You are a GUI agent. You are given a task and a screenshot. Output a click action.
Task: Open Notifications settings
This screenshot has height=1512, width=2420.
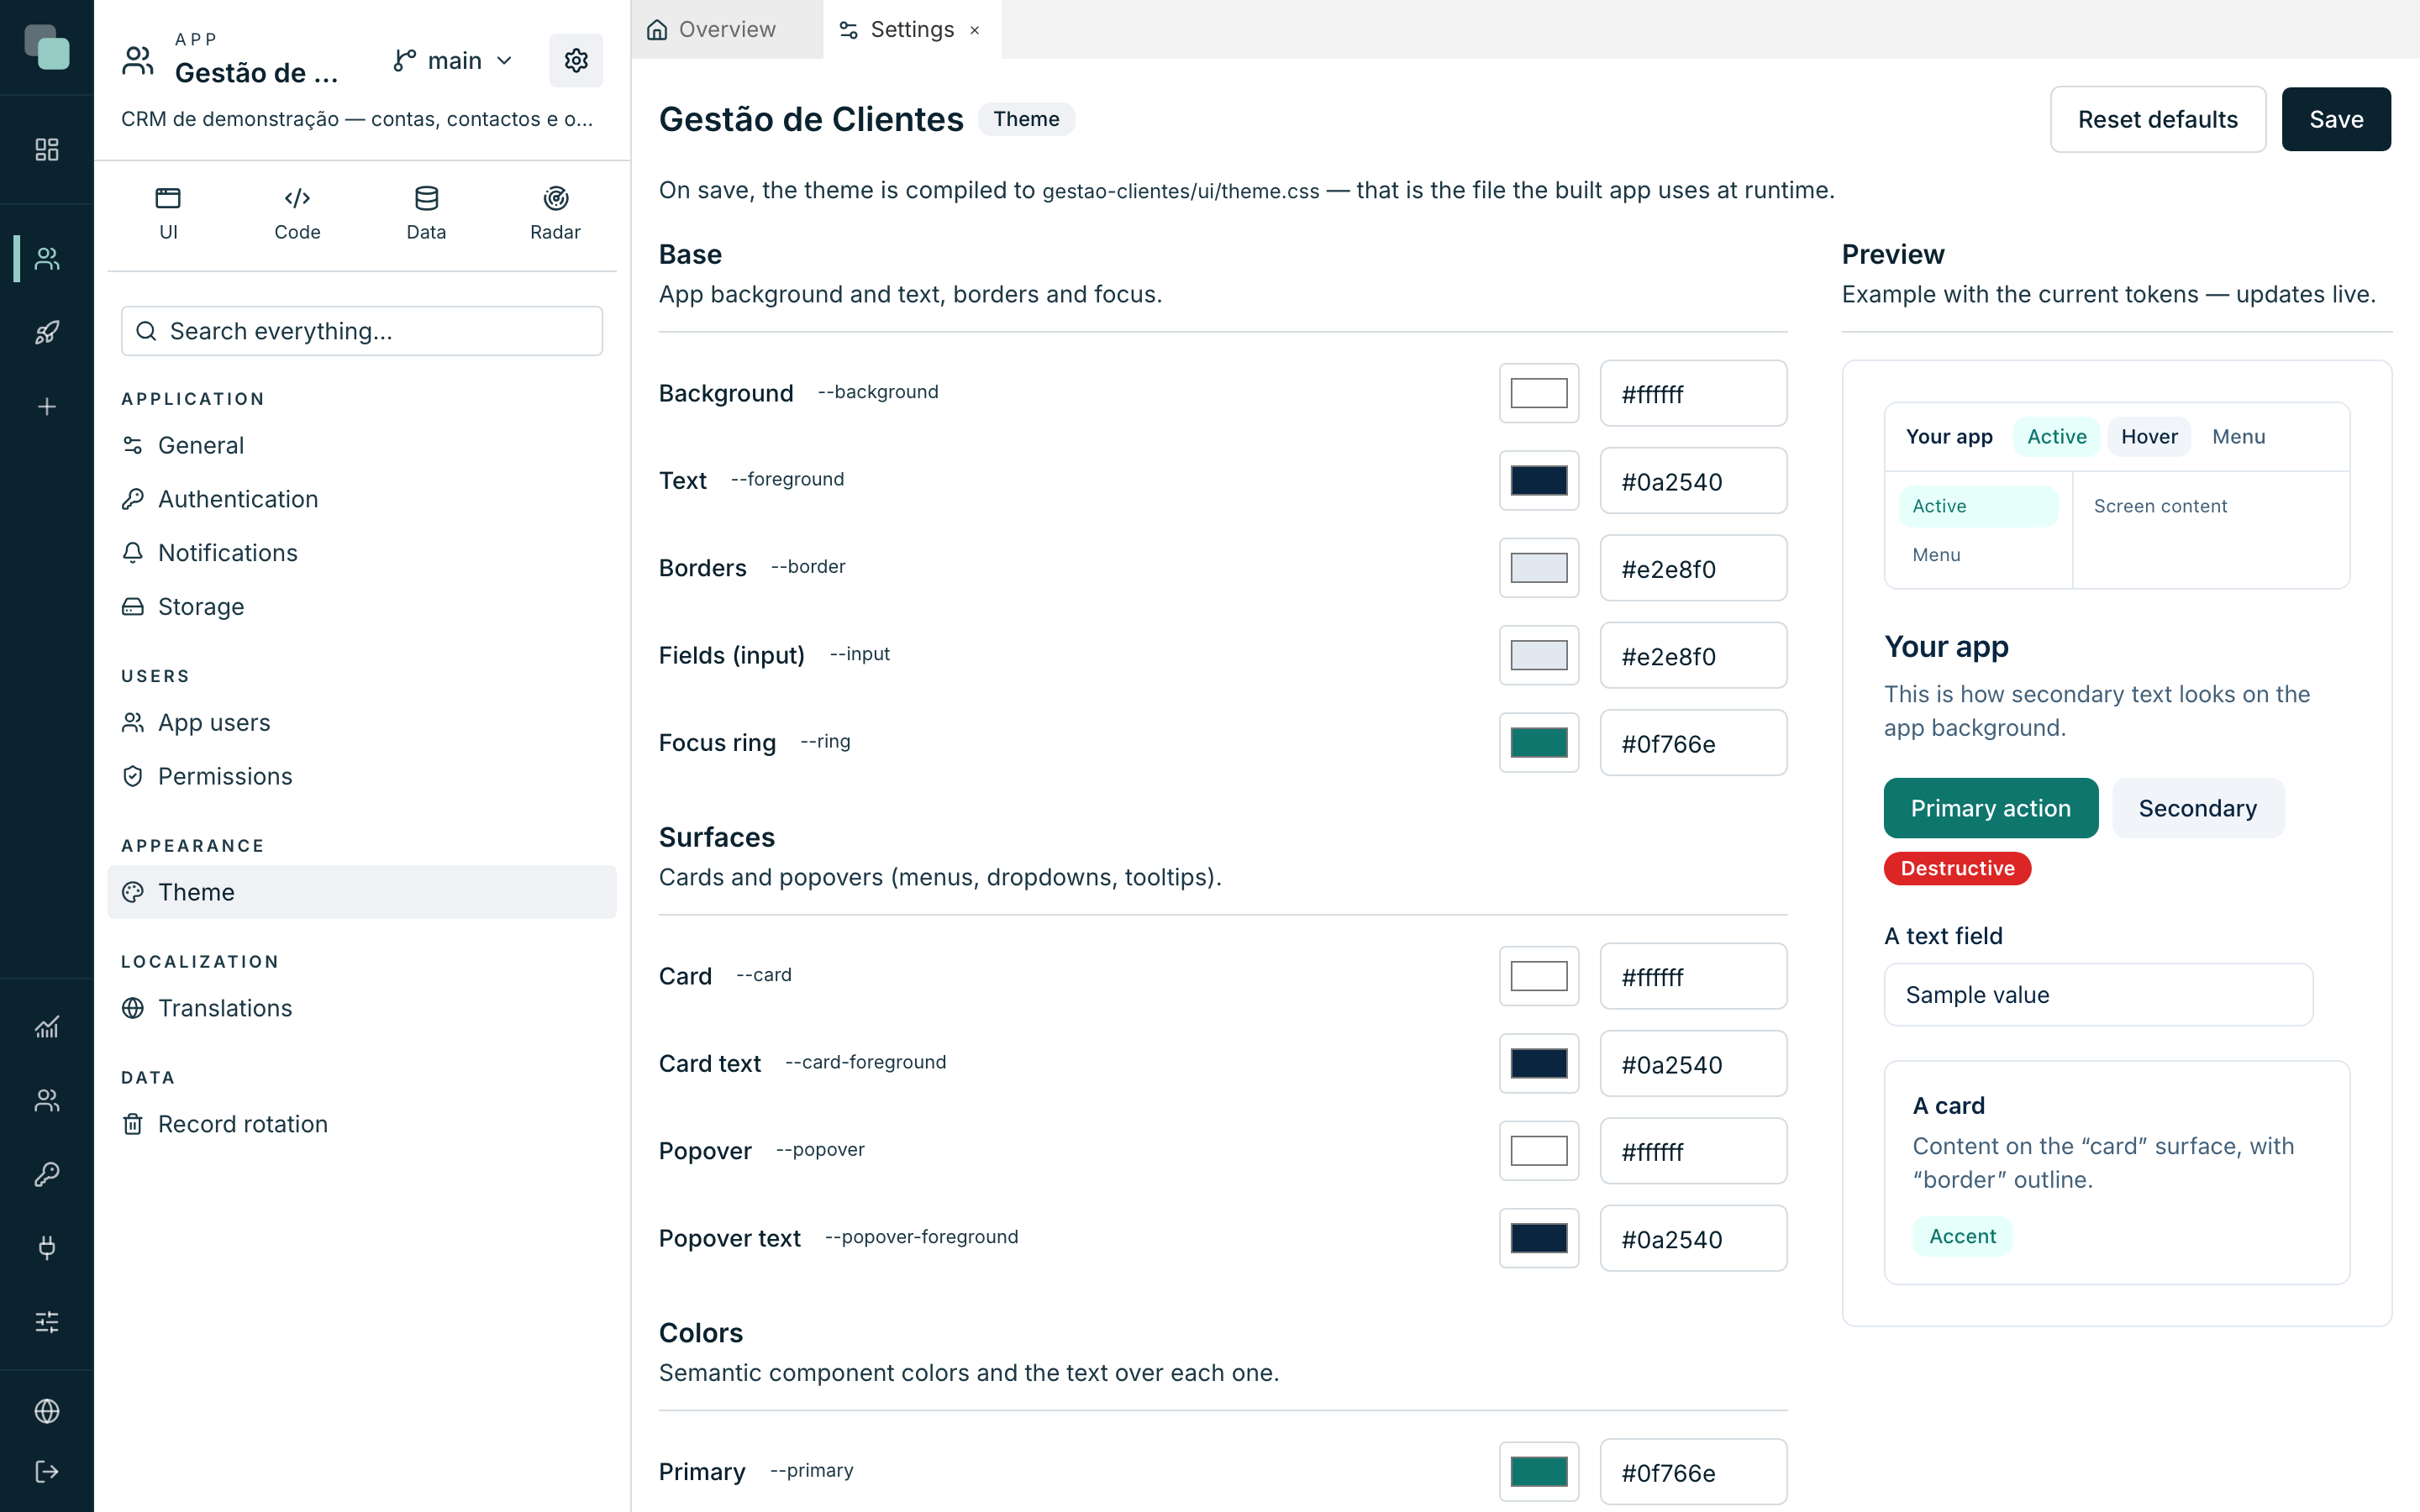[362, 553]
